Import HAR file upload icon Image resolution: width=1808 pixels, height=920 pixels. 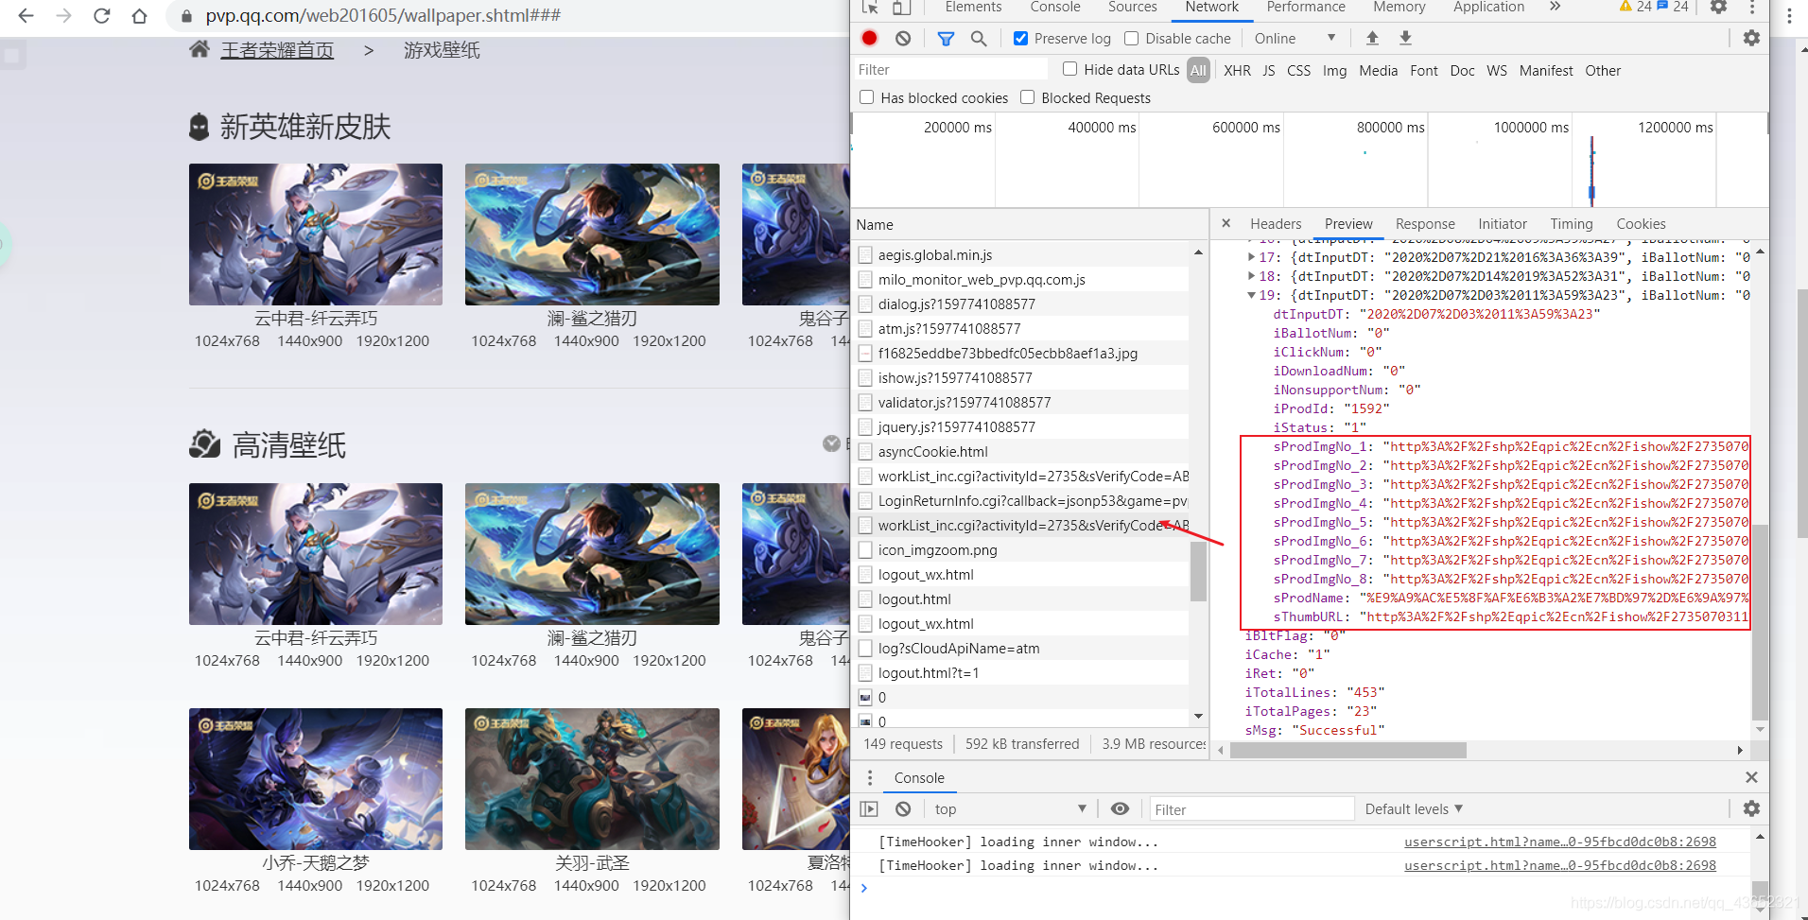[x=1372, y=38]
